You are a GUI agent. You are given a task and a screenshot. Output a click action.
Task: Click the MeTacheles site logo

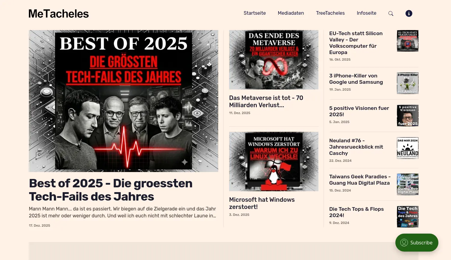coord(59,14)
